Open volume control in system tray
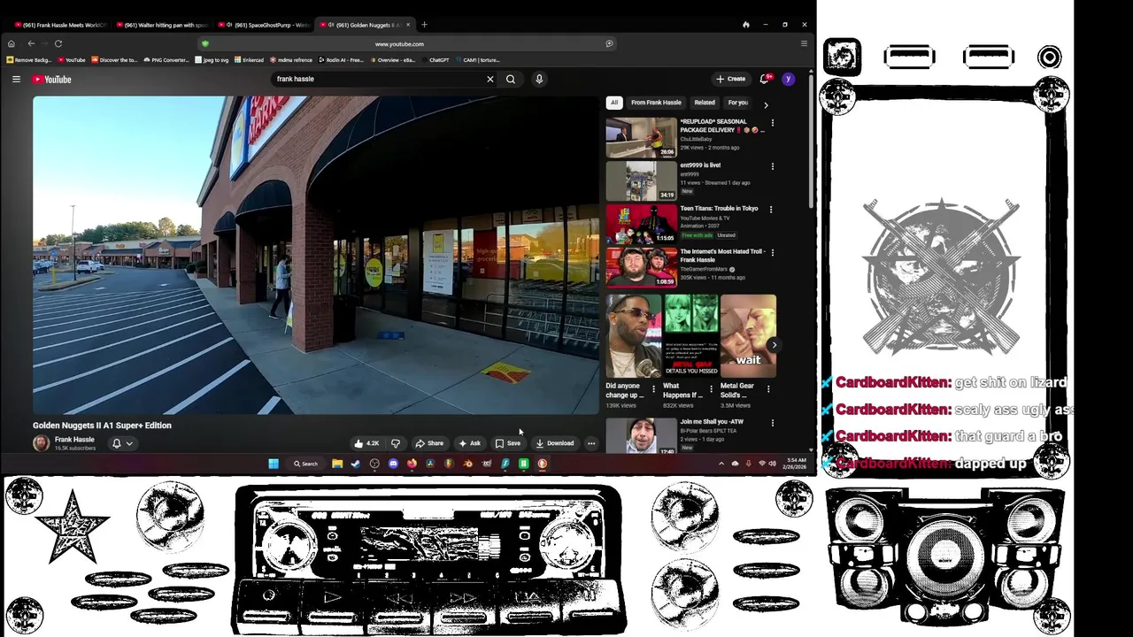1133x637 pixels. [x=773, y=464]
